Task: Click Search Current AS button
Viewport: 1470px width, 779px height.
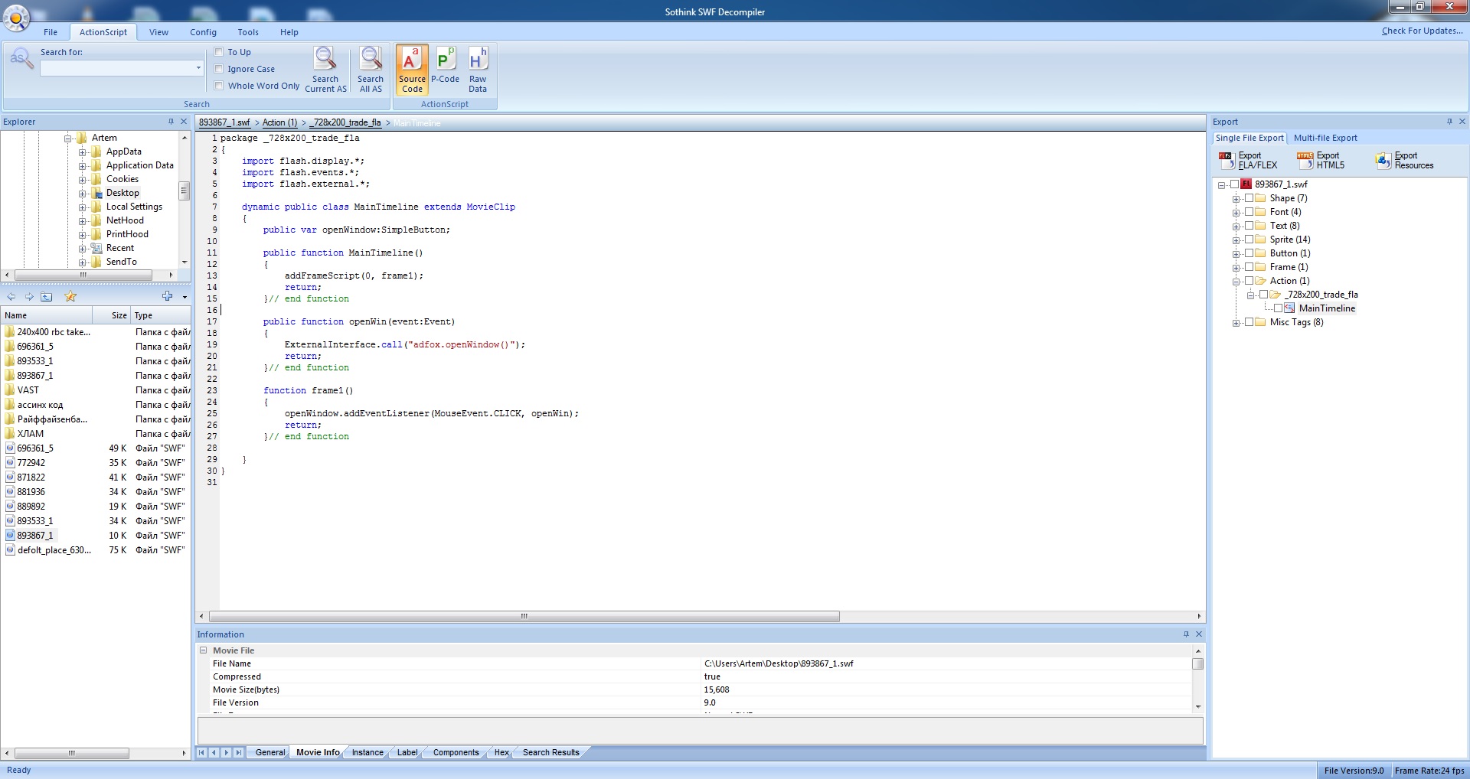Action: (325, 70)
